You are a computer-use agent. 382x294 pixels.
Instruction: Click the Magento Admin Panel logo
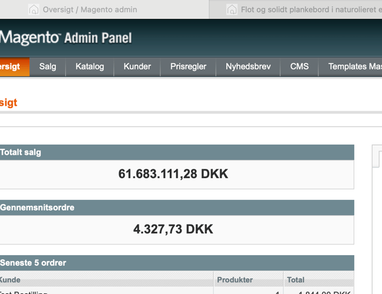pyautogui.click(x=66, y=38)
